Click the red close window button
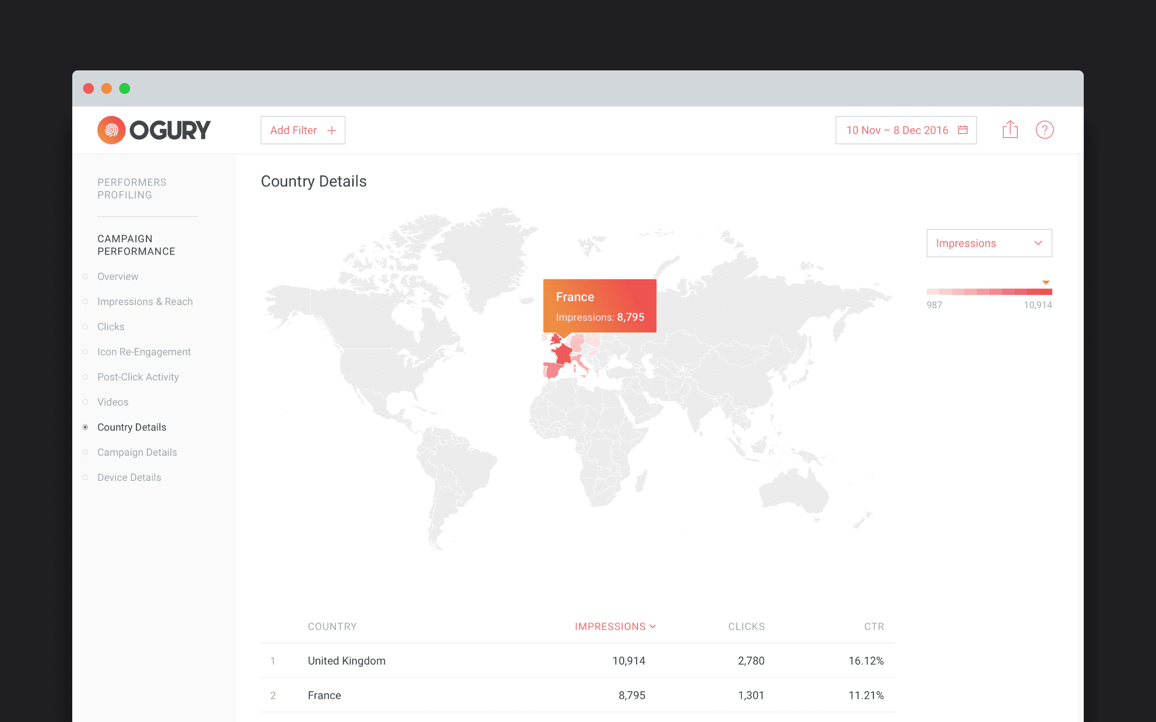This screenshot has width=1156, height=722. [x=89, y=88]
